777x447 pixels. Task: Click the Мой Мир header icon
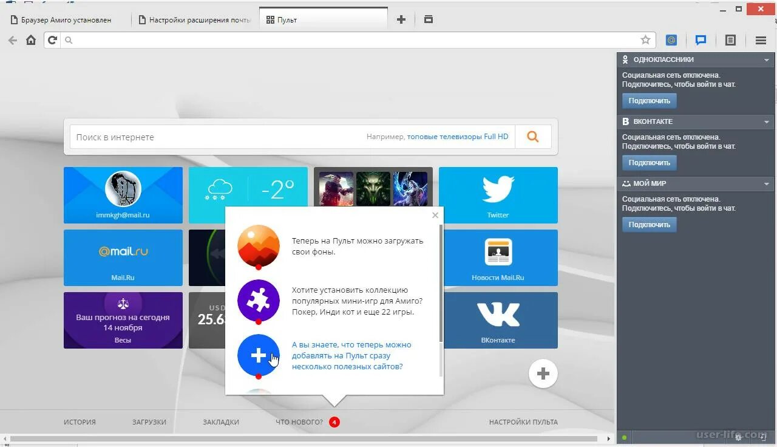(x=626, y=183)
